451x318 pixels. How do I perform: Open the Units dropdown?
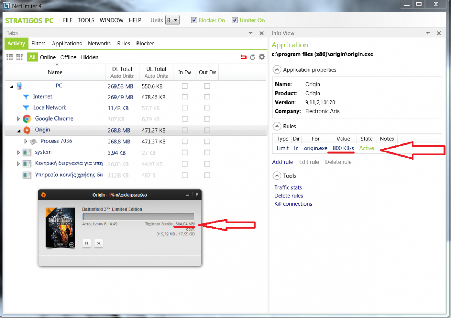tap(173, 20)
